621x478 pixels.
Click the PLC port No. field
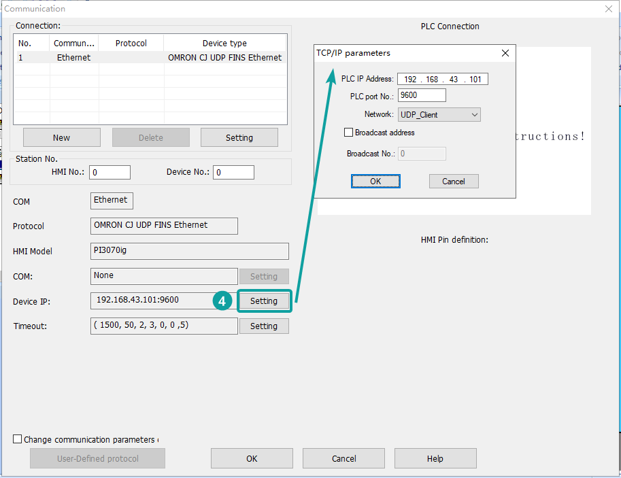tap(422, 96)
